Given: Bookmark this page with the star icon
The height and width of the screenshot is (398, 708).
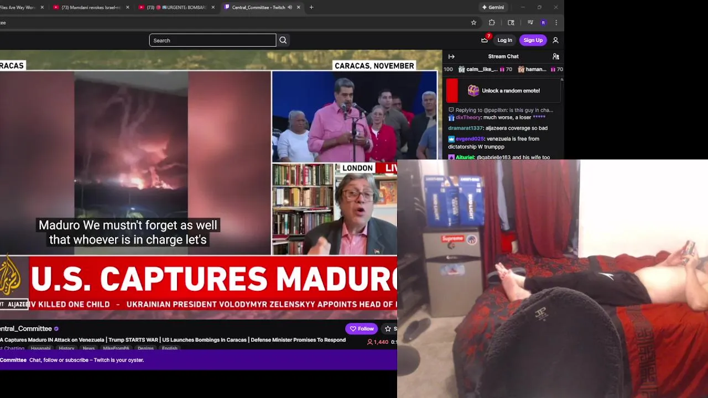Looking at the screenshot, I should pos(473,23).
